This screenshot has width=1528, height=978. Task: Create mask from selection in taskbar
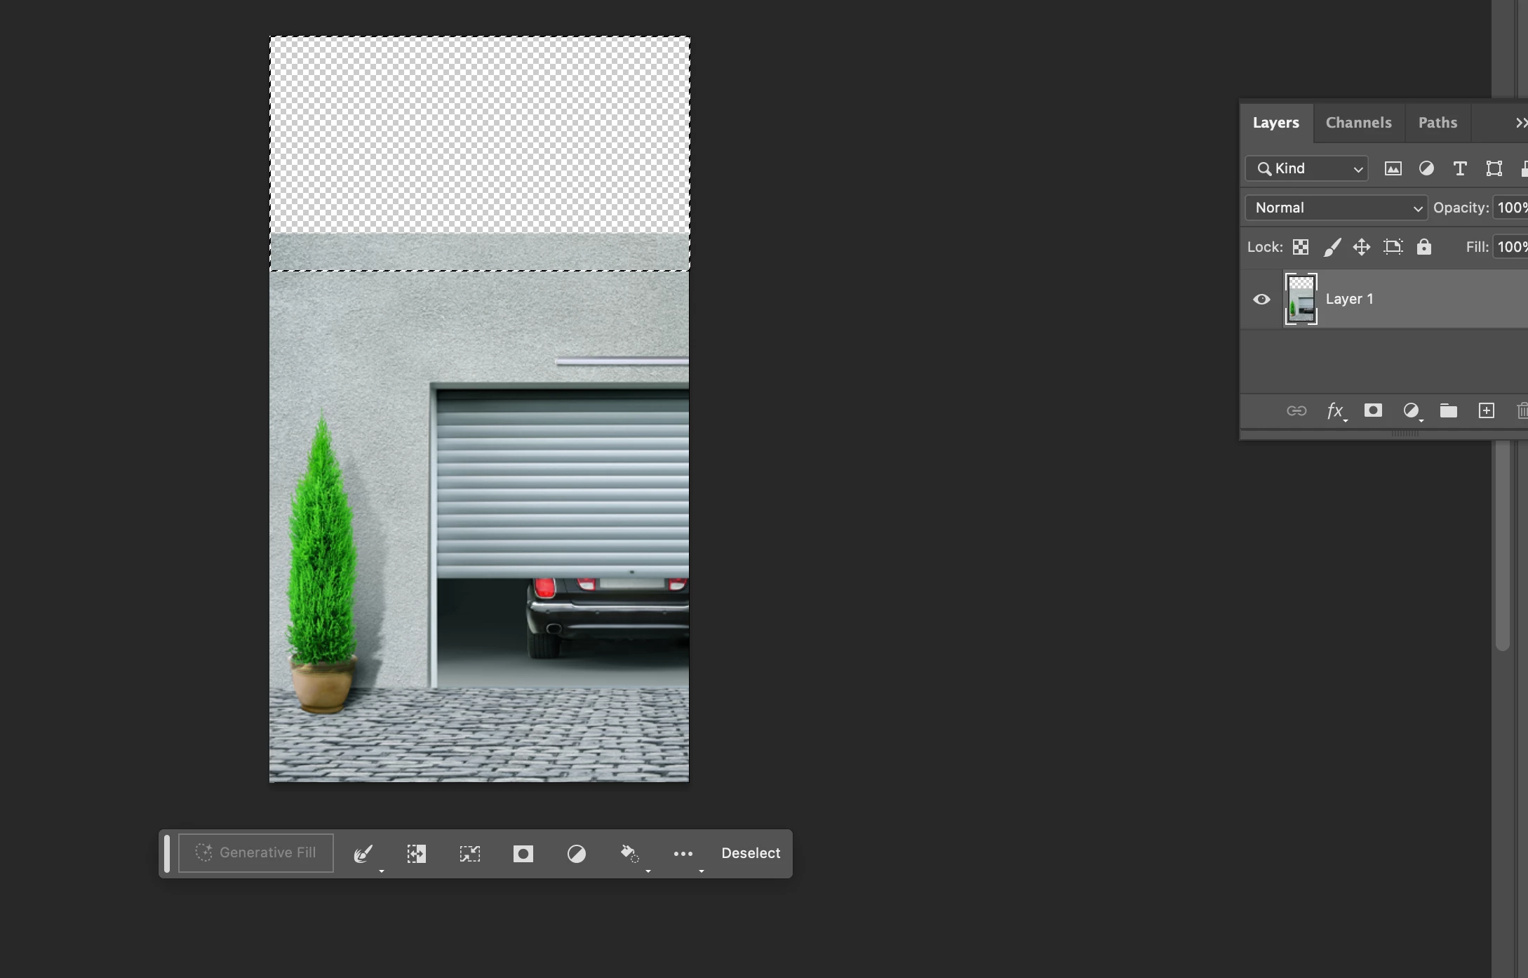tap(523, 853)
